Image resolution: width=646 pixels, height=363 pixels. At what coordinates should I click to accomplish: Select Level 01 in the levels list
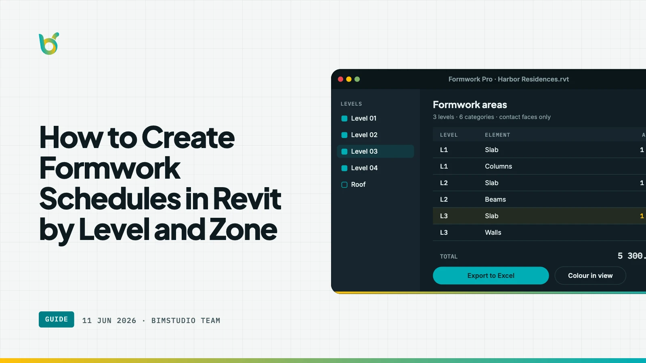[x=375, y=118]
